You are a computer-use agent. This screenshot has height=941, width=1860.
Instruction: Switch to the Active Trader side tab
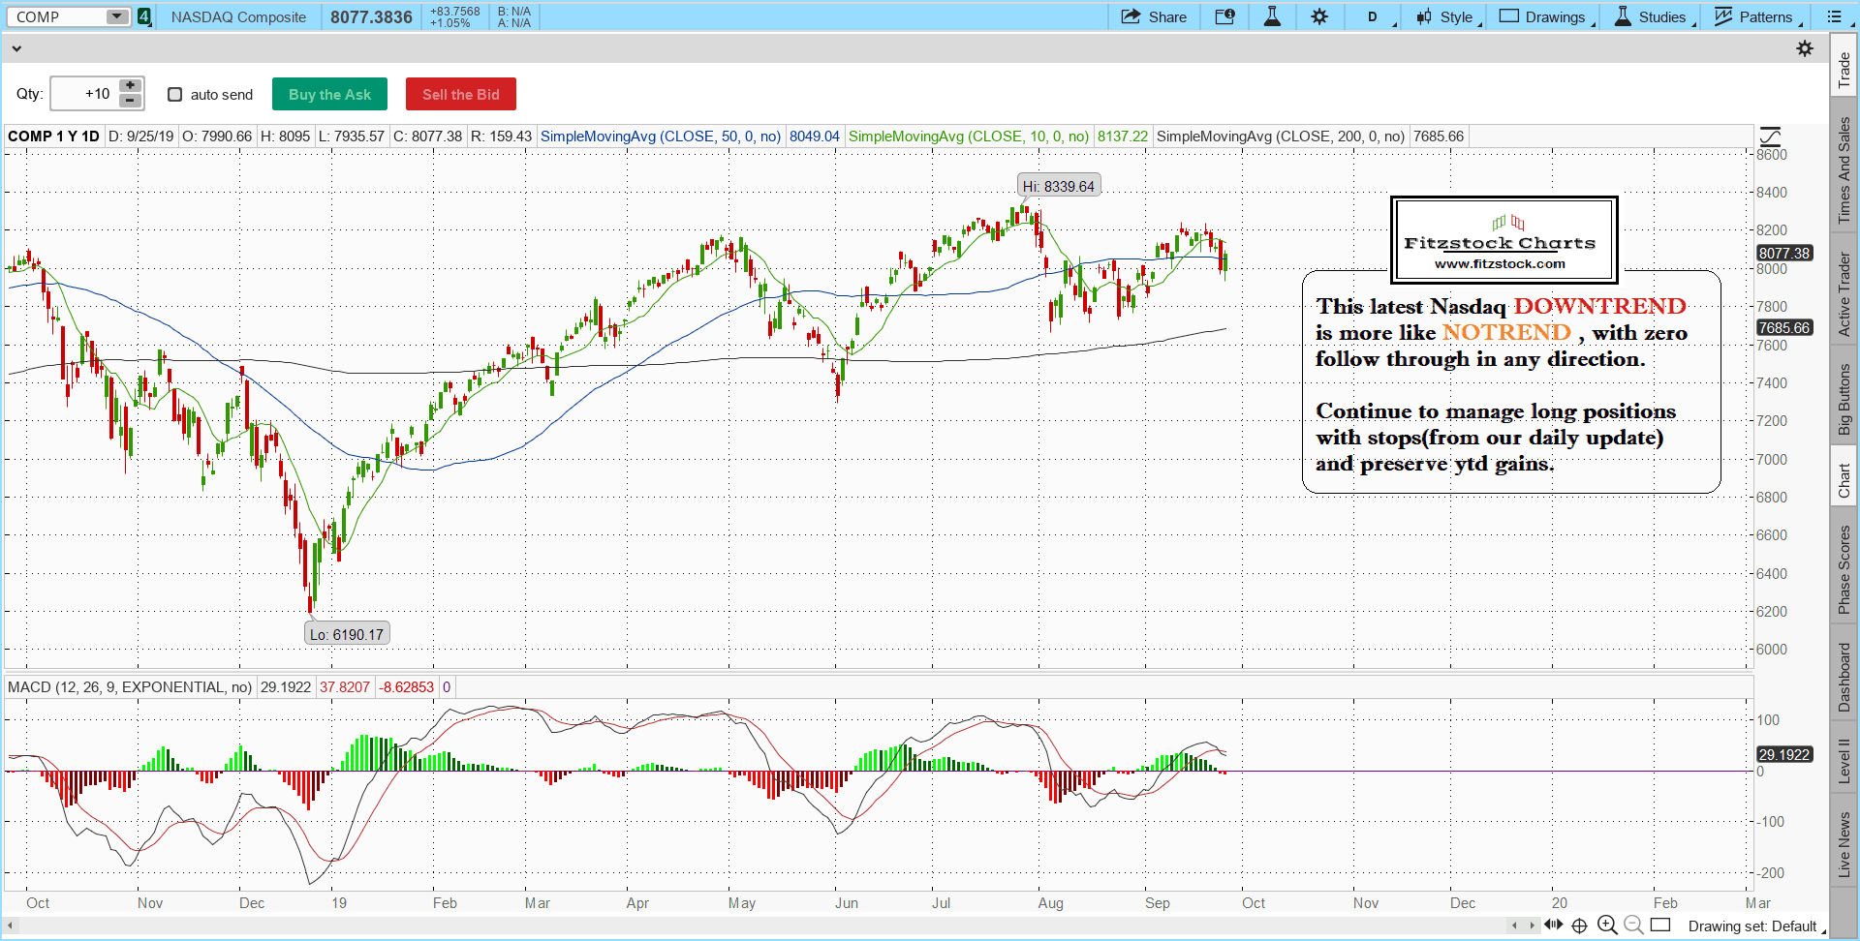tap(1844, 294)
